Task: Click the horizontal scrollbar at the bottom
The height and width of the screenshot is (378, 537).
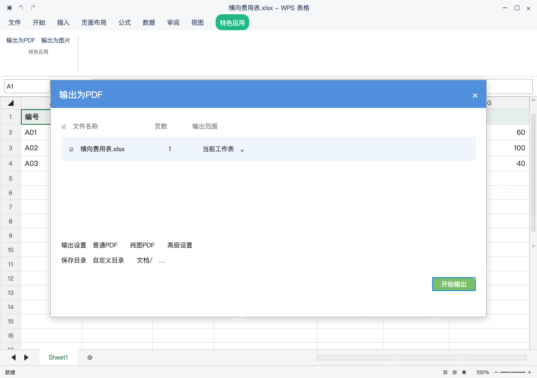Action: coord(421,357)
